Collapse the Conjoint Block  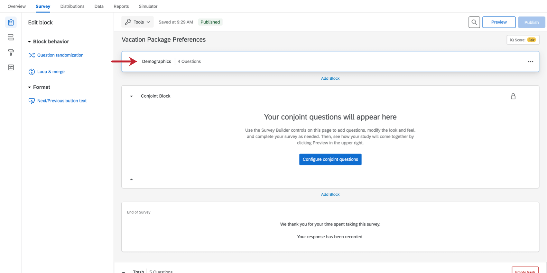(131, 96)
